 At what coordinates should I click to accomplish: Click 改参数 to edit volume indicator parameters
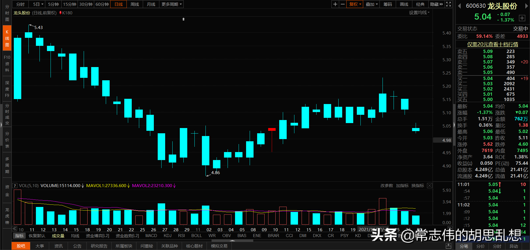pos(386,185)
